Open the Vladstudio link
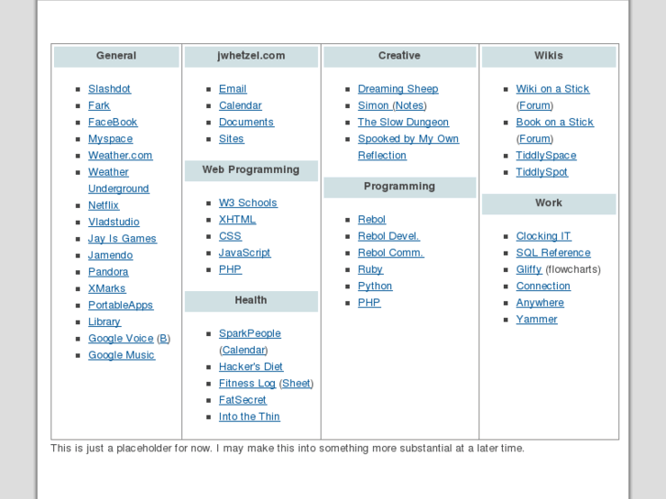This screenshot has width=666, height=499. click(x=114, y=222)
